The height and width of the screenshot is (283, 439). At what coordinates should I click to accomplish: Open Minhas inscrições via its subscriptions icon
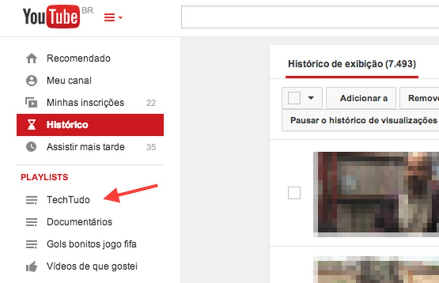point(31,102)
